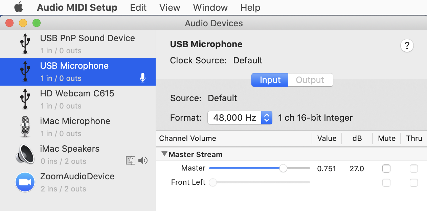Select the iMac Microphone icon
This screenshot has width=427, height=211.
tap(25, 127)
